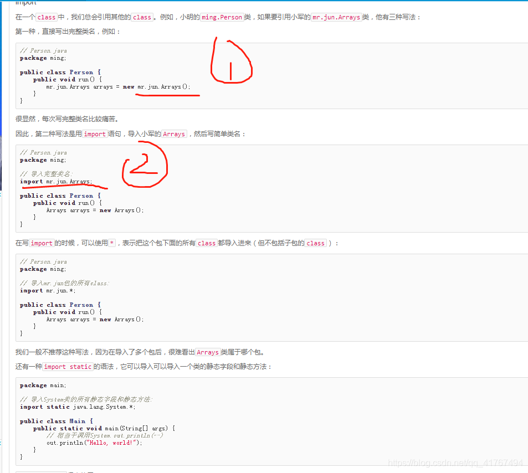Viewport: 528px width, 473px height.
Task: Click the inline code 'mr.jun.Arrays' in first paragraph
Action: [336, 17]
